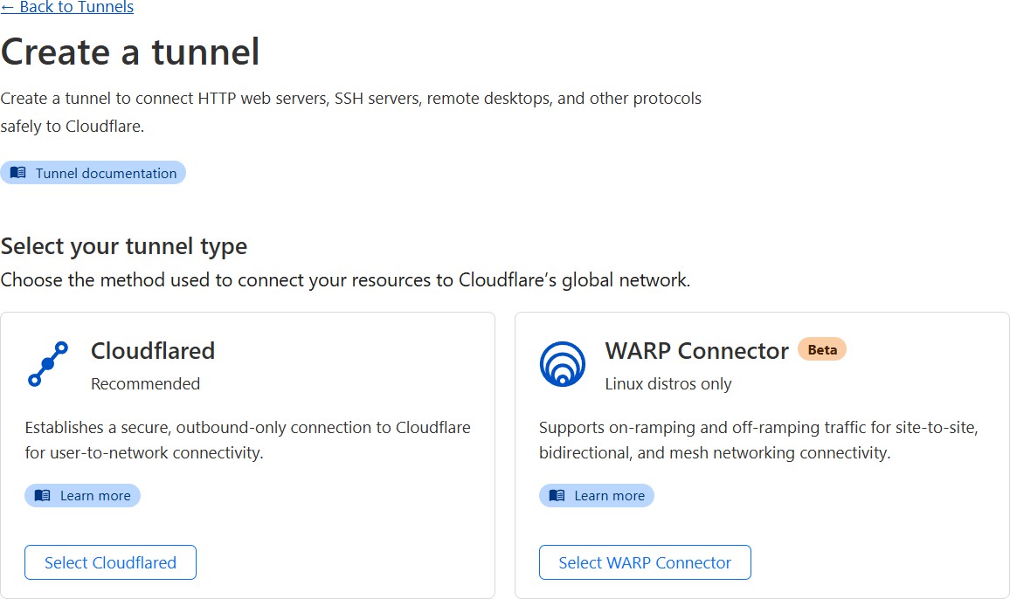This screenshot has width=1010, height=599.
Task: Click the WARP Connector card title
Action: coord(695,351)
